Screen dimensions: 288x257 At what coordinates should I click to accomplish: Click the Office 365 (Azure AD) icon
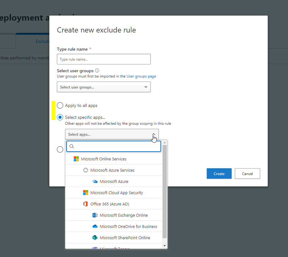[86, 204]
